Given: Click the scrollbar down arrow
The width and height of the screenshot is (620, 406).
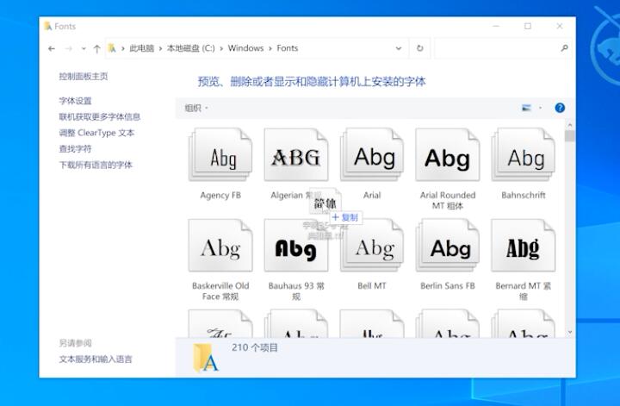Looking at the screenshot, I should click(x=570, y=333).
